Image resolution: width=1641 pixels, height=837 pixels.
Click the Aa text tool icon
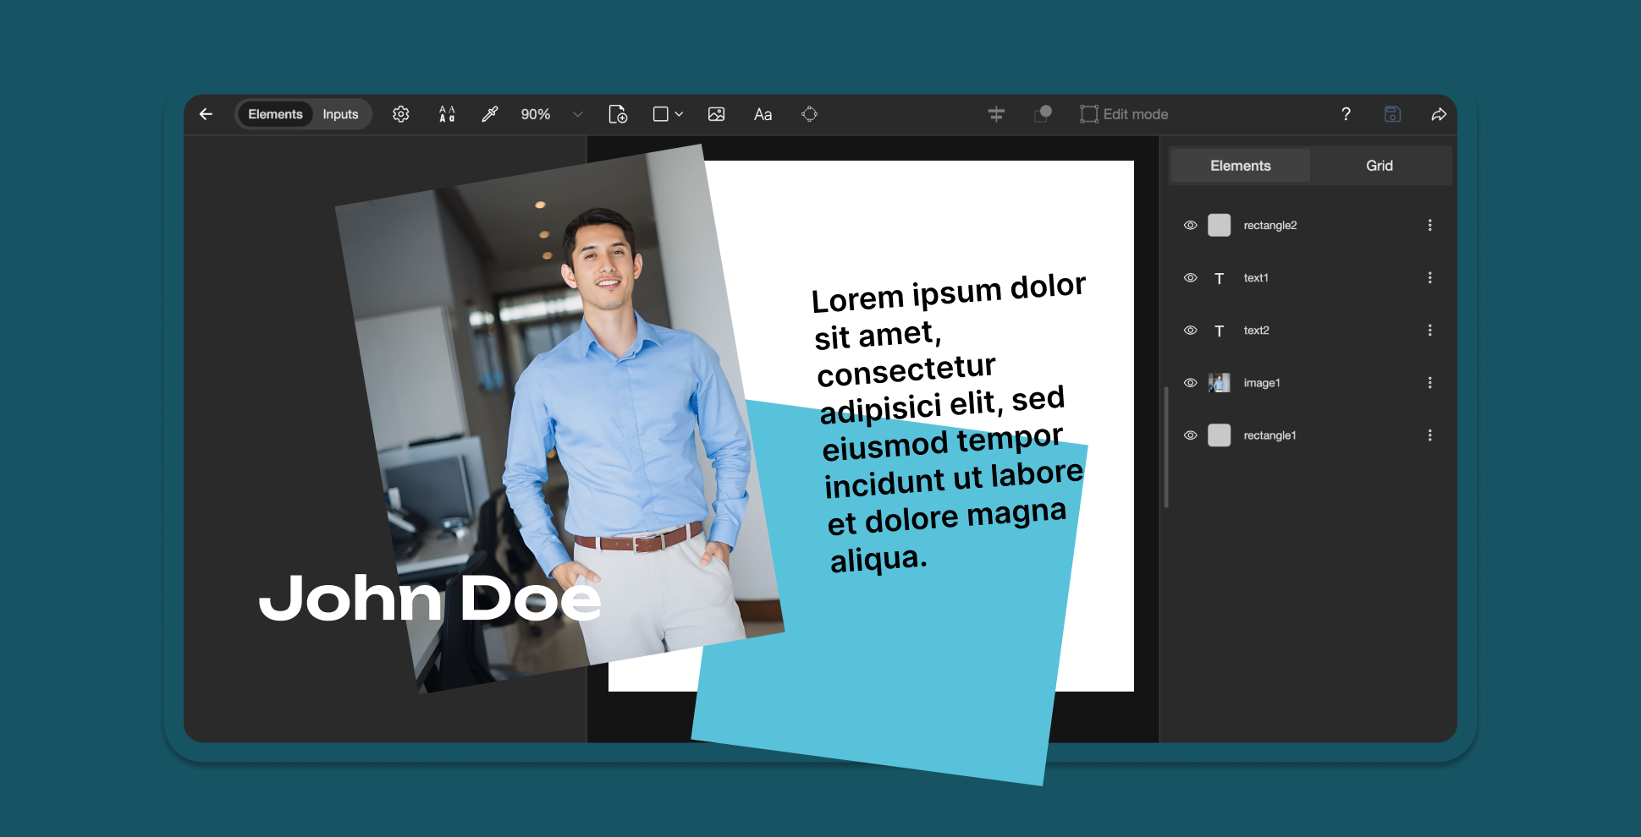(763, 114)
